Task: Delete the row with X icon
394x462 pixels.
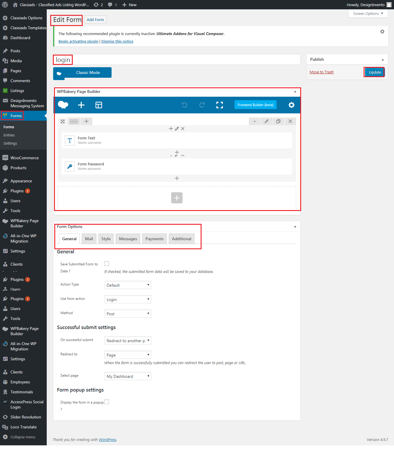Action: (x=290, y=121)
